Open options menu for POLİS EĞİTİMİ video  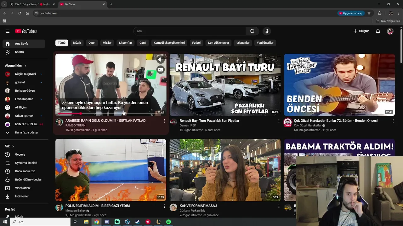(x=164, y=206)
